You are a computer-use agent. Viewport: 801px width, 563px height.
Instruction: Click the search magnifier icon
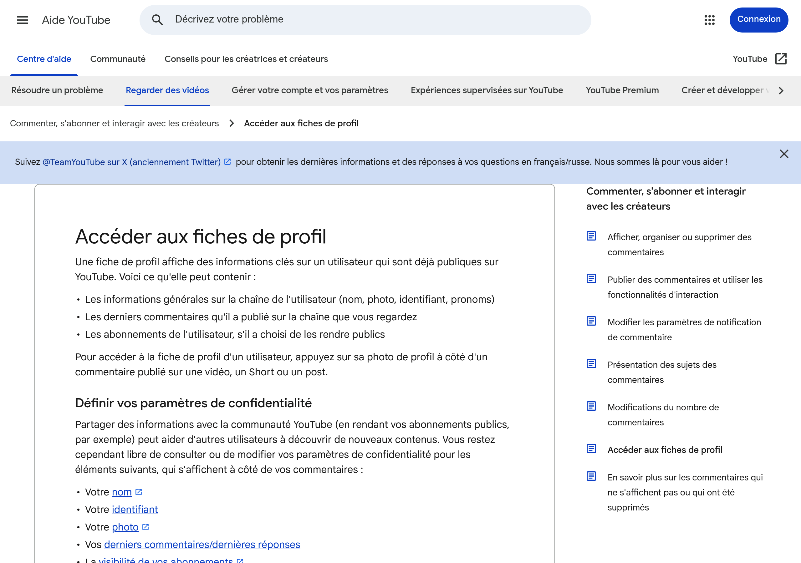(x=157, y=20)
